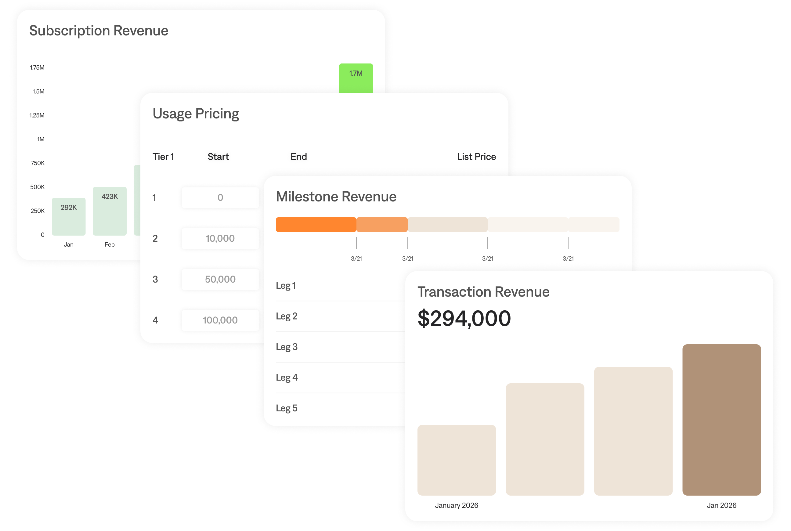
Task: Select the 423K February bar
Action: [x=110, y=211]
